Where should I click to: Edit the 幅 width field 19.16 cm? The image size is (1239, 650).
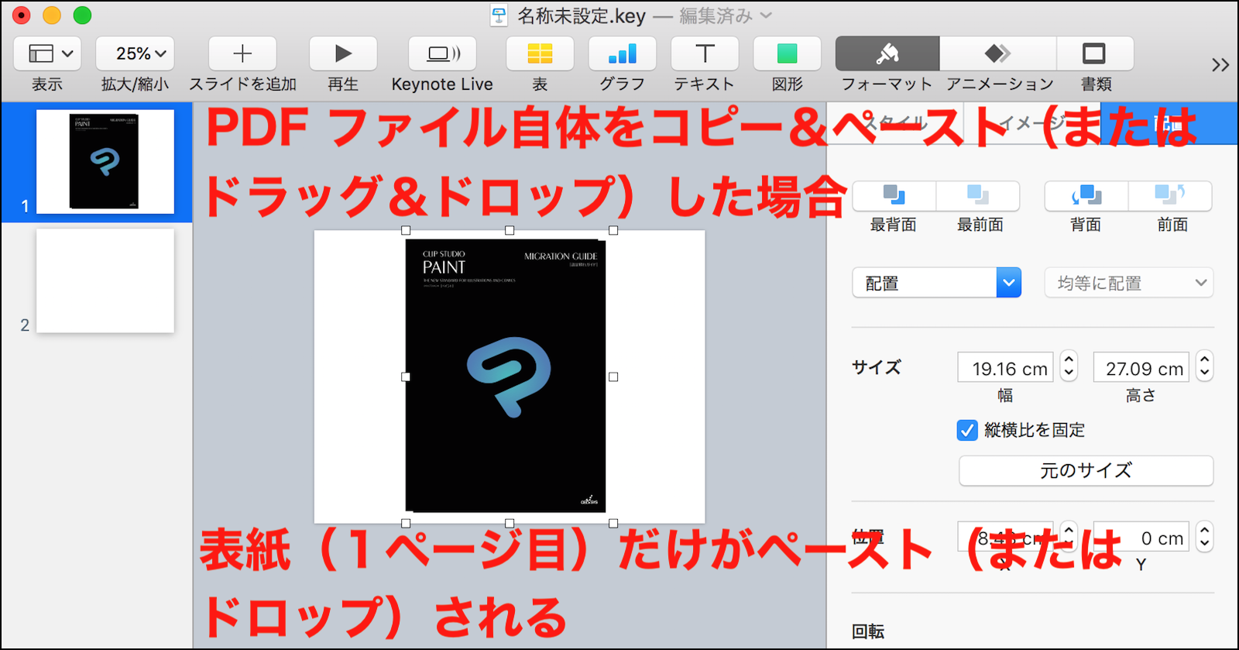pyautogui.click(x=1005, y=367)
